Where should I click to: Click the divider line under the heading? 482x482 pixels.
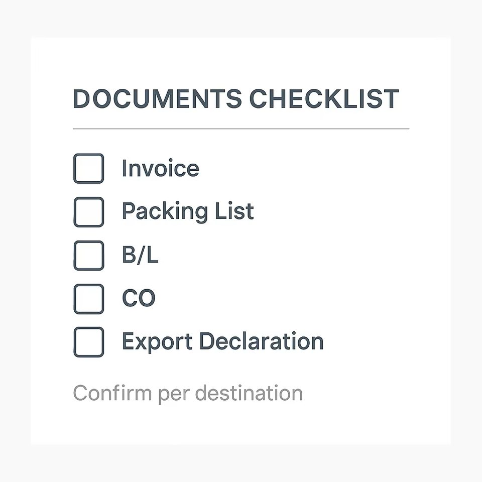[241, 129]
